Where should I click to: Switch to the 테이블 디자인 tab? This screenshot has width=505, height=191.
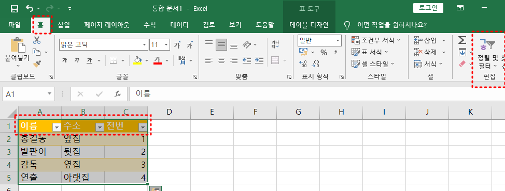(309, 25)
